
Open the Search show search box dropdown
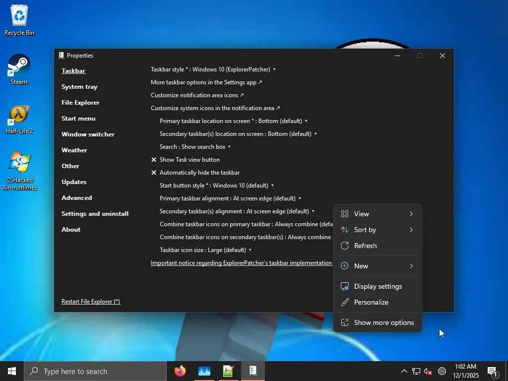tap(195, 147)
